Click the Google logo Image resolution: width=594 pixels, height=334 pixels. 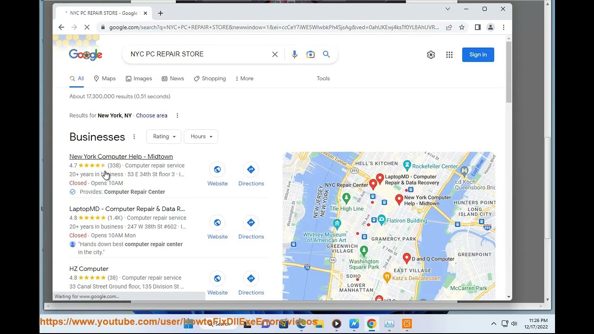[85, 55]
